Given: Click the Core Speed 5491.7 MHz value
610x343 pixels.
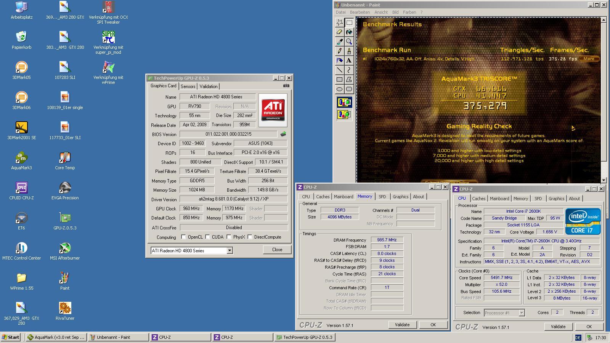Looking at the screenshot, I should pyautogui.click(x=501, y=278).
